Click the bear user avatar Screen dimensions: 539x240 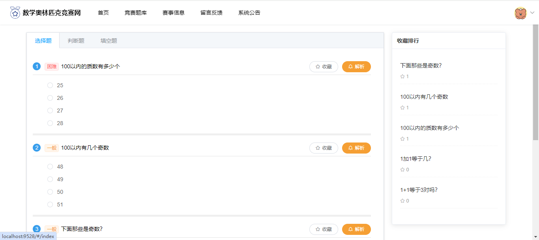point(520,13)
